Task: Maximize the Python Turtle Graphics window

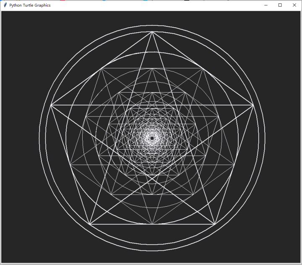Action: pos(280,5)
